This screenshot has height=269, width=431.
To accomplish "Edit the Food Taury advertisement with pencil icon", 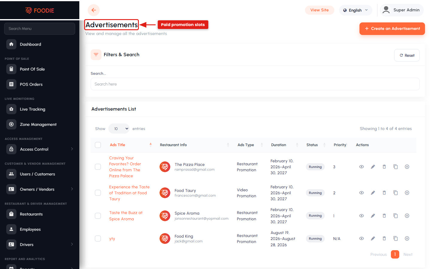I will 373,193.
